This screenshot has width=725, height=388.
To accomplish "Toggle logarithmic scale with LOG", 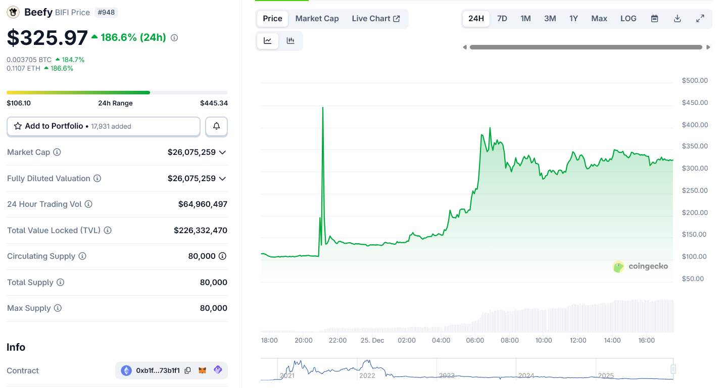I will click(x=628, y=18).
